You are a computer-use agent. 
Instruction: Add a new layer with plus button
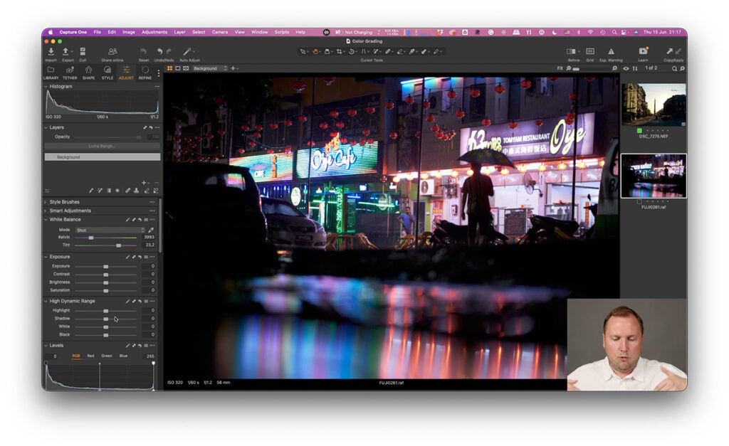point(144,183)
